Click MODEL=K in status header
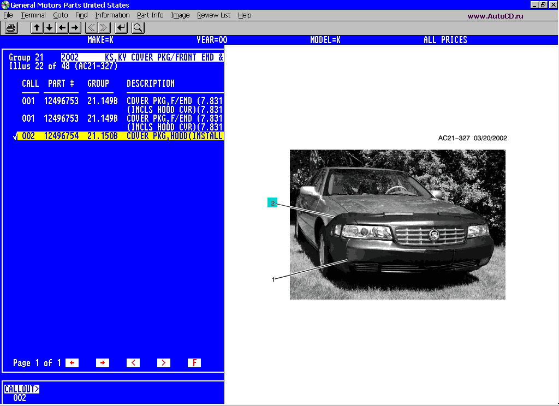 coord(325,40)
